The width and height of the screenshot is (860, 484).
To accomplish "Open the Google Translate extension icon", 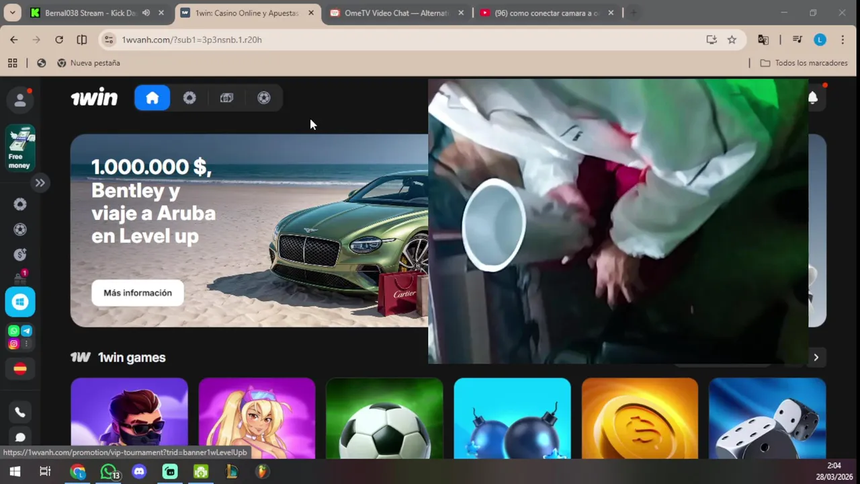I will coord(763,40).
